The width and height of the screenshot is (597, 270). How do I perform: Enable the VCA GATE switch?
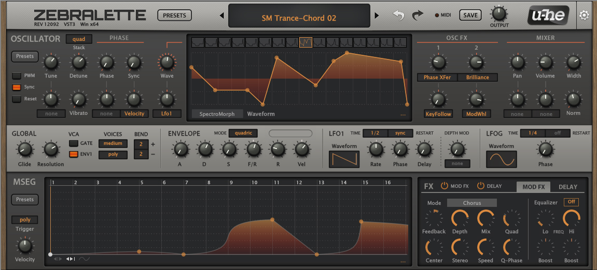[x=74, y=143]
